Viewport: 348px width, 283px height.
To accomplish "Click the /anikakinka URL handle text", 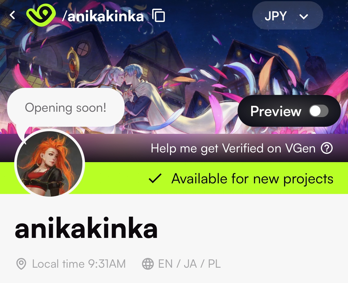I will pyautogui.click(x=103, y=16).
